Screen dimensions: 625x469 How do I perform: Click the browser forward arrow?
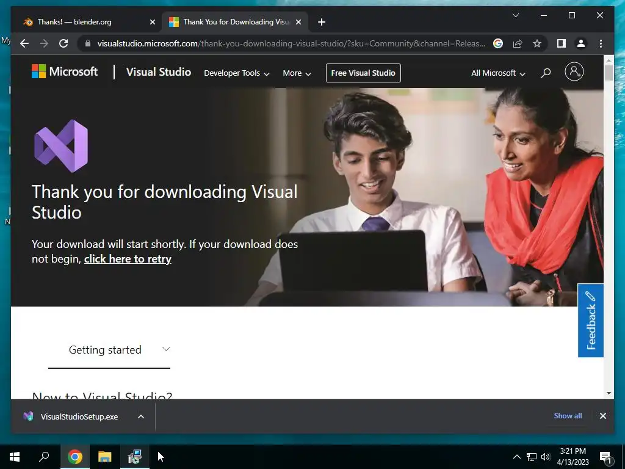pyautogui.click(x=44, y=43)
